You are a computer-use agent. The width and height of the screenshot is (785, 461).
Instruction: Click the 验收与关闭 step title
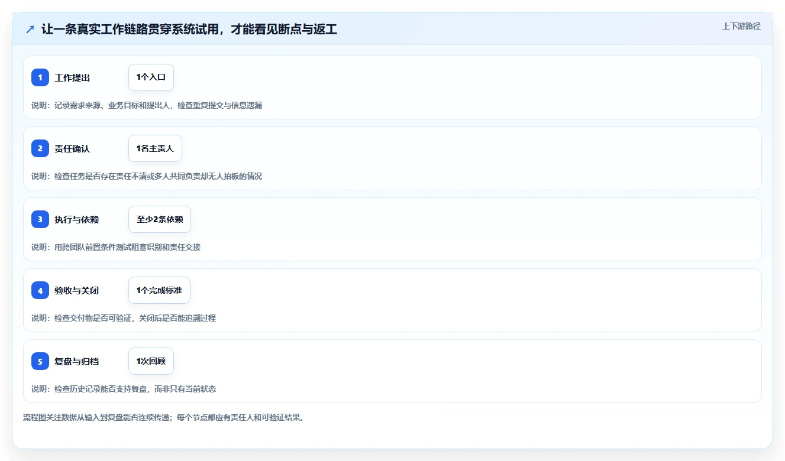click(x=76, y=290)
